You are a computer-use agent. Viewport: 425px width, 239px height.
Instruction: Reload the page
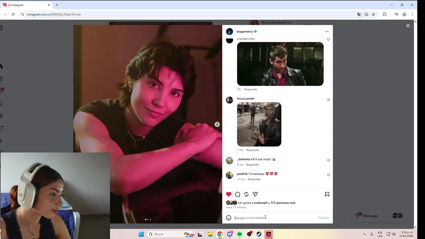pyautogui.click(x=13, y=14)
